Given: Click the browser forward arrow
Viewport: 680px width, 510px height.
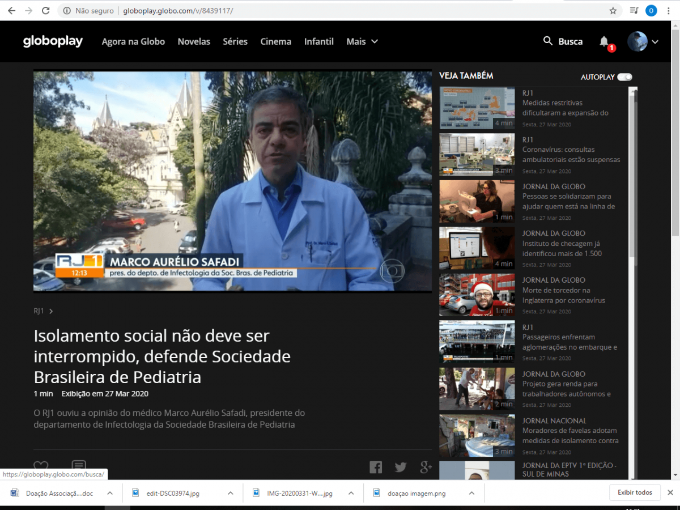Looking at the screenshot, I should (x=28, y=11).
